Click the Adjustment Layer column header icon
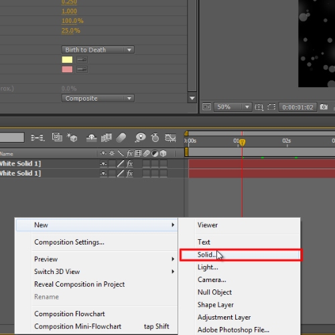Screen dimensions: 335x335 pos(155,153)
